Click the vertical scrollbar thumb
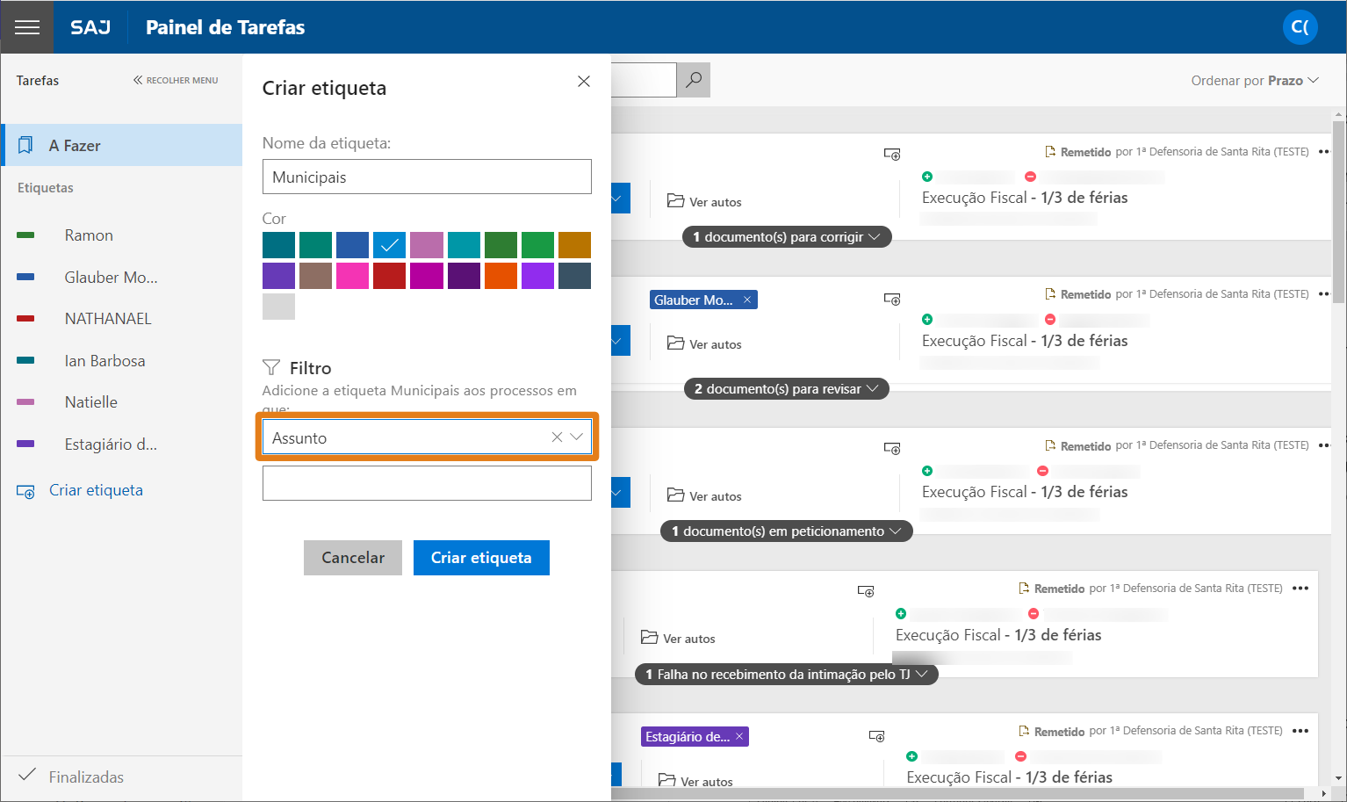The image size is (1347, 802). pos(1339,211)
